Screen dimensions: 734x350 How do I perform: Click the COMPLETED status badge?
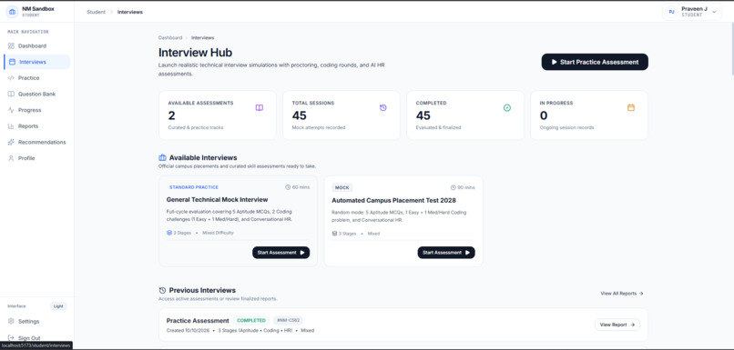pyautogui.click(x=251, y=321)
